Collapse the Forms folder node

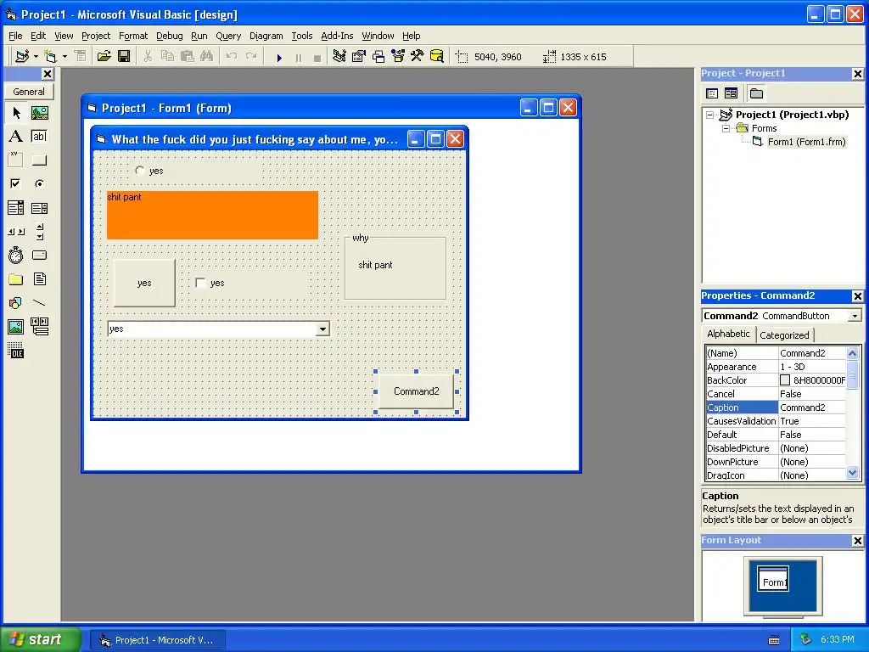[726, 128]
